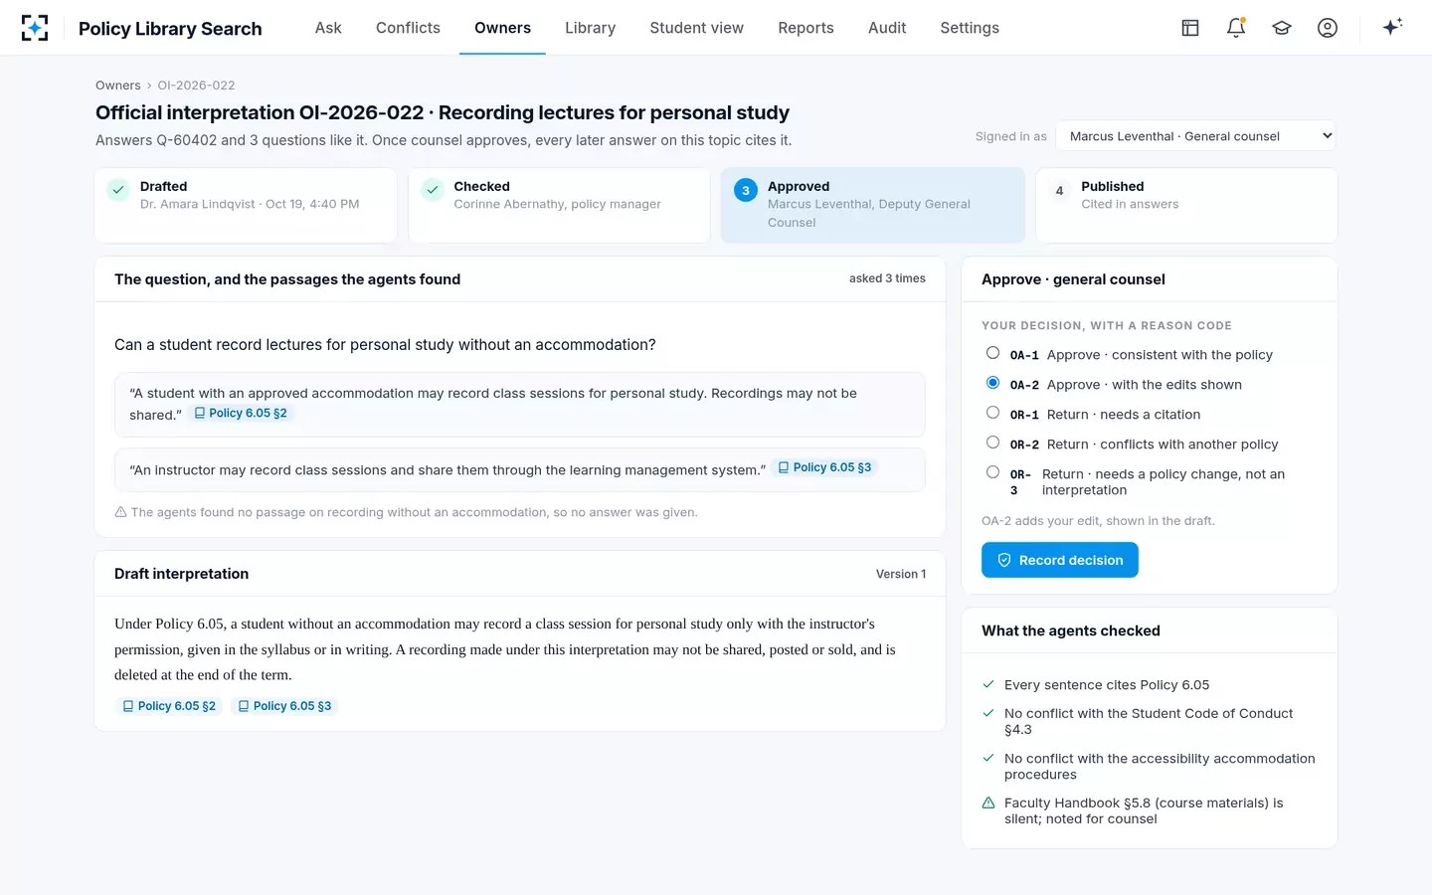
Task: Click the Published step card
Action: tap(1186, 205)
